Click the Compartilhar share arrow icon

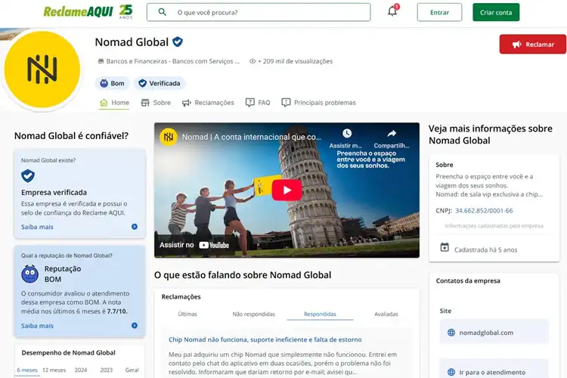coord(392,134)
